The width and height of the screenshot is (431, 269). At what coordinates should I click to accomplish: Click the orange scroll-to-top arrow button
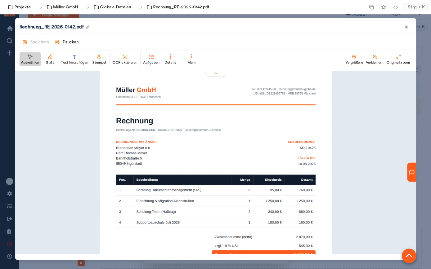(x=409, y=256)
